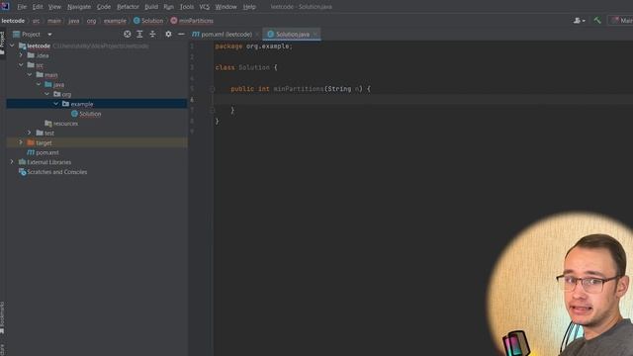Click the IntelliJ IDEA logo icon
Screen dimensions: 633x356
(x=5, y=6)
